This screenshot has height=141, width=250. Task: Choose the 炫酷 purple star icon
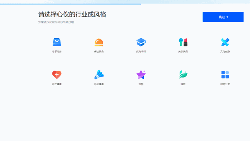pos(141,75)
